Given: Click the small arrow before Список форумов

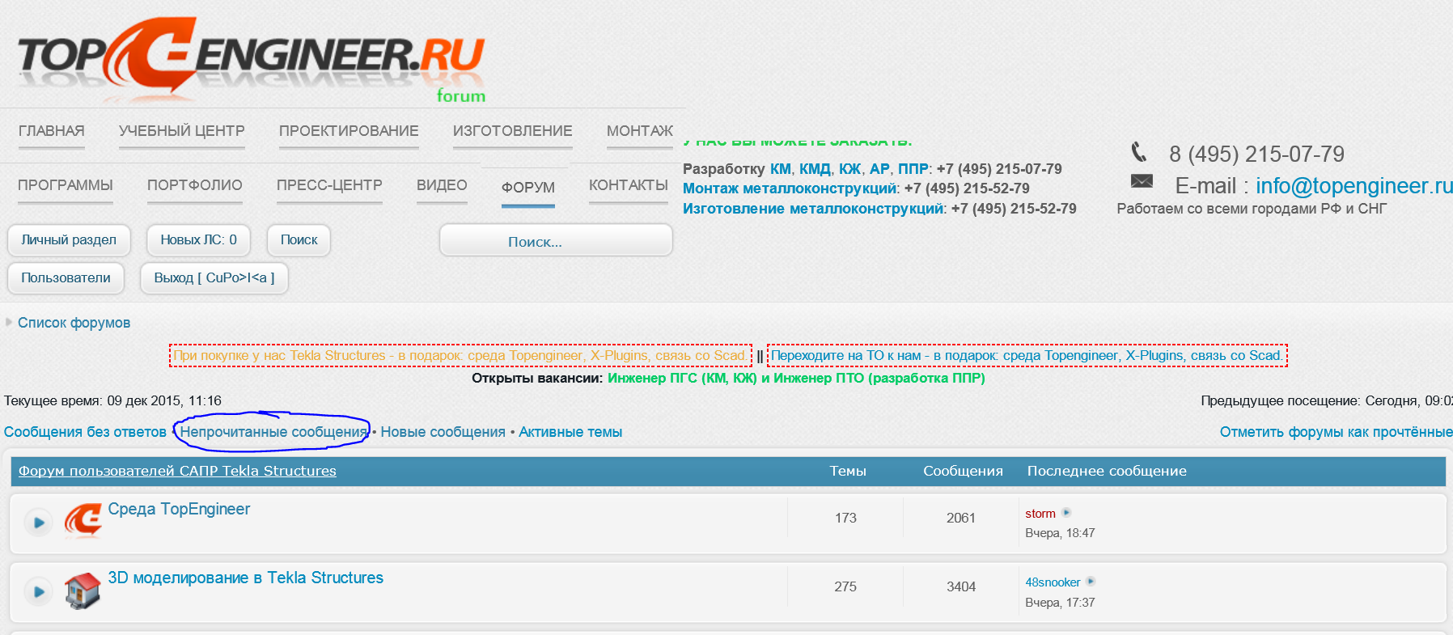Looking at the screenshot, I should click(9, 322).
